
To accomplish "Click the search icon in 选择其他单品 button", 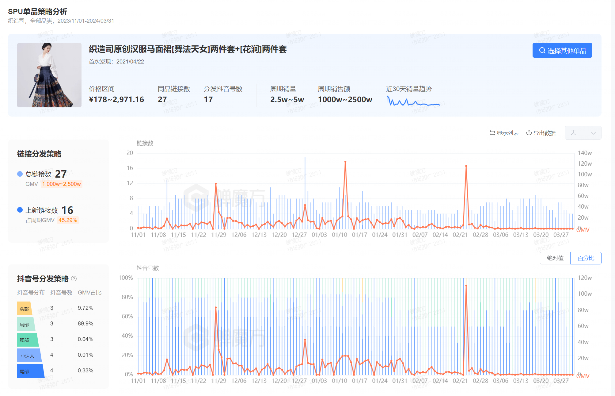I will point(542,51).
